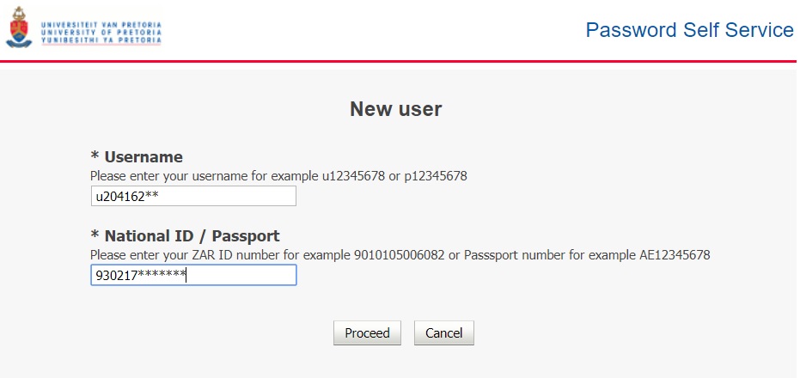Viewport: 800px width, 378px height.
Task: Focus the National ID / Passport field
Action: [x=193, y=275]
